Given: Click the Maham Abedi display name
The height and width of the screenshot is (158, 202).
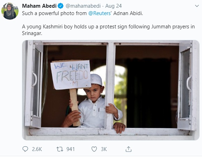Looking at the screenshot, I should [39, 6].
